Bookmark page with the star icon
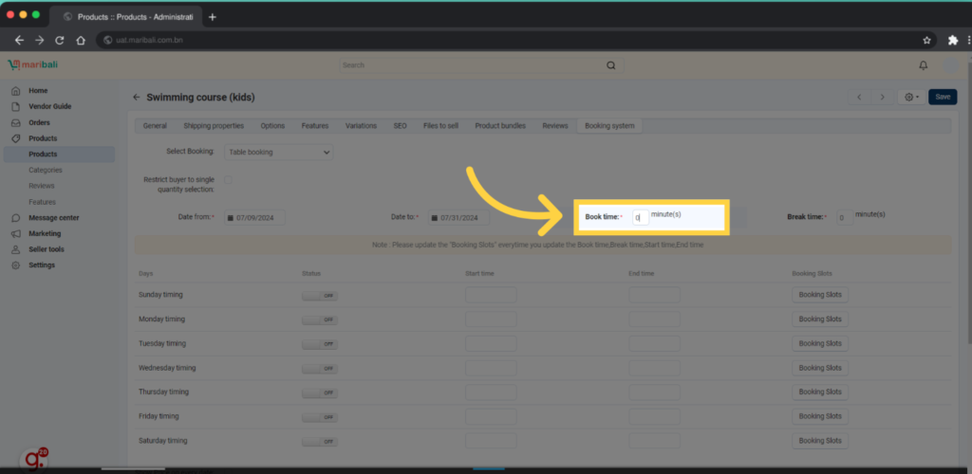Screen dimensions: 972x474 click(926, 41)
